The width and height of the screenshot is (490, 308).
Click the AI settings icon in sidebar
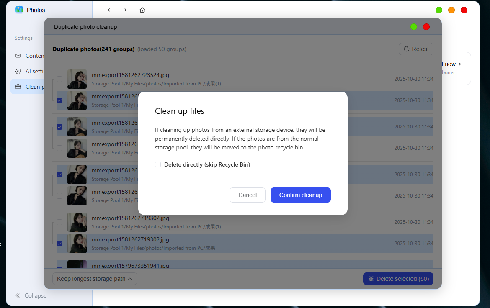coord(18,71)
